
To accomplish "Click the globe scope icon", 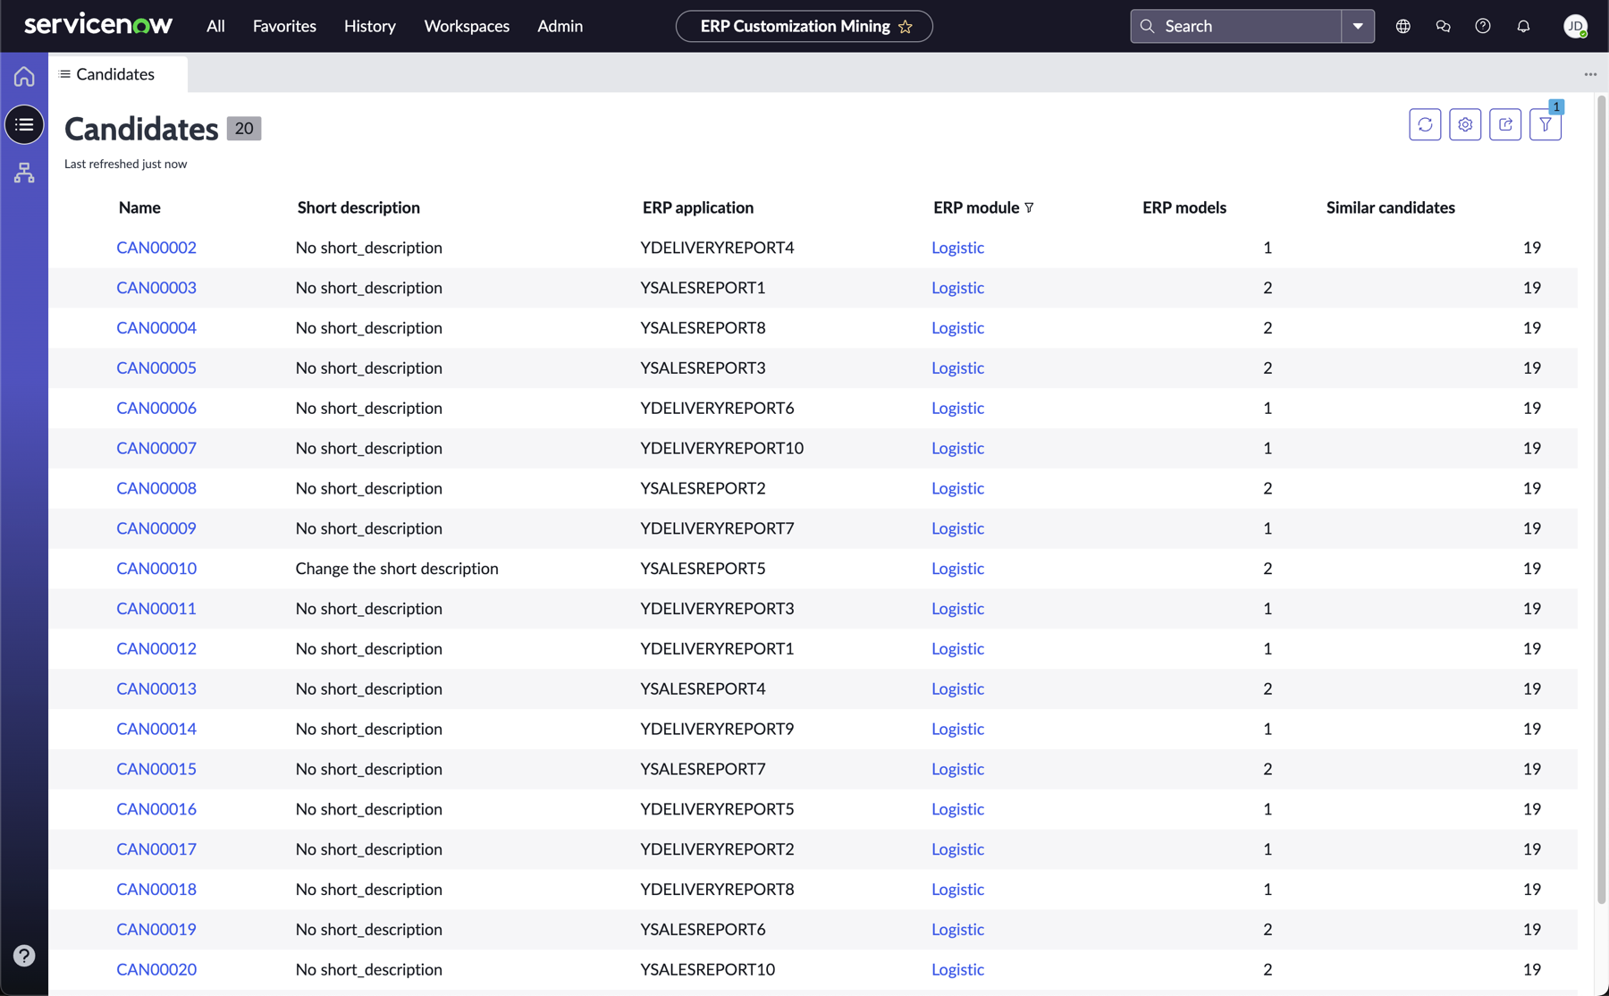I will click(x=1403, y=26).
